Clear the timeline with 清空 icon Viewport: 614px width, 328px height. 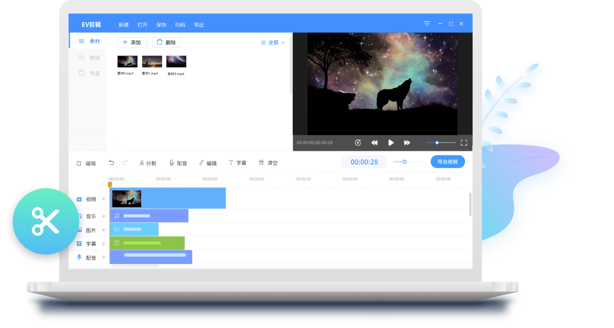coord(268,163)
